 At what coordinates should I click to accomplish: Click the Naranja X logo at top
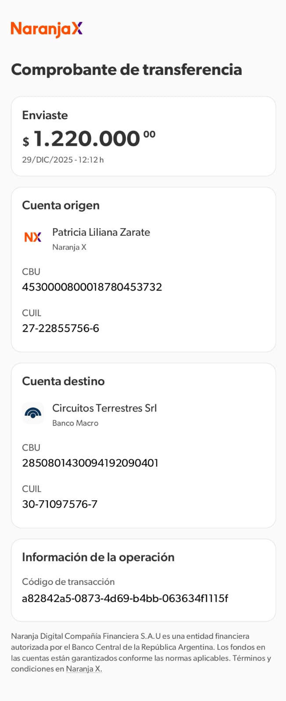click(46, 29)
